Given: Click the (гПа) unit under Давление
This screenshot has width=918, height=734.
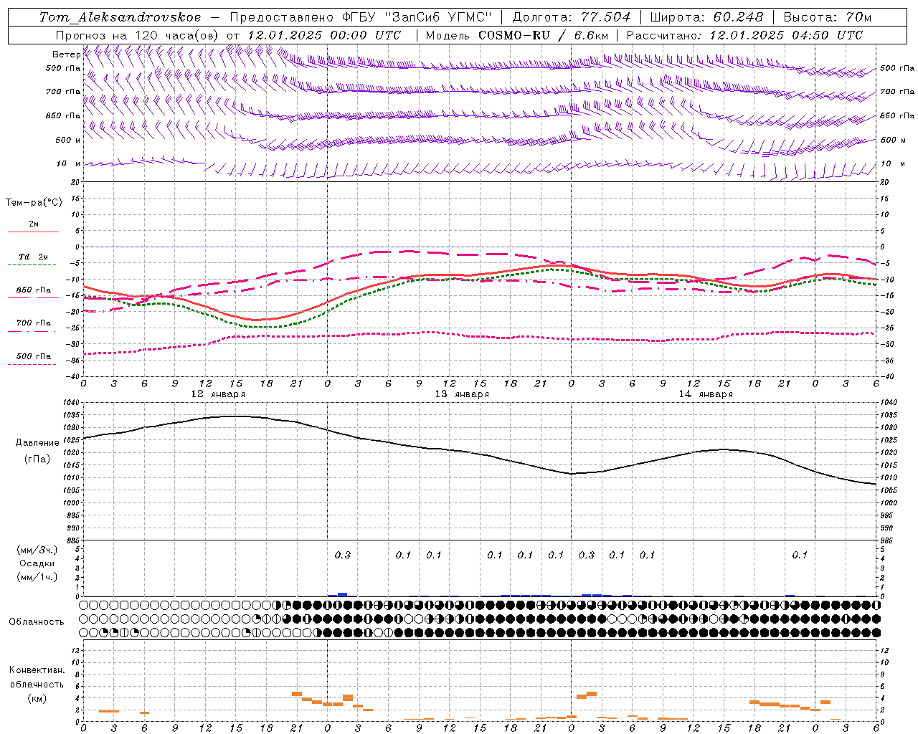Looking at the screenshot, I should (x=37, y=459).
